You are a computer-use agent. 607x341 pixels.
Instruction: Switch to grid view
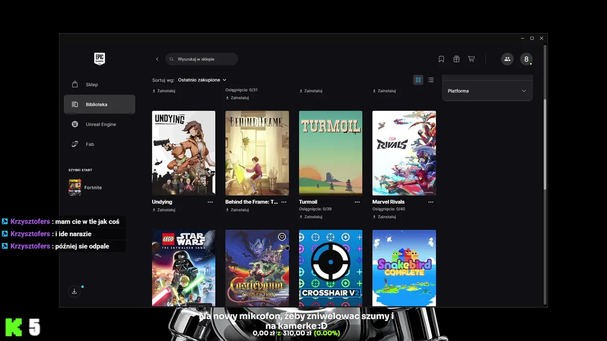[418, 80]
